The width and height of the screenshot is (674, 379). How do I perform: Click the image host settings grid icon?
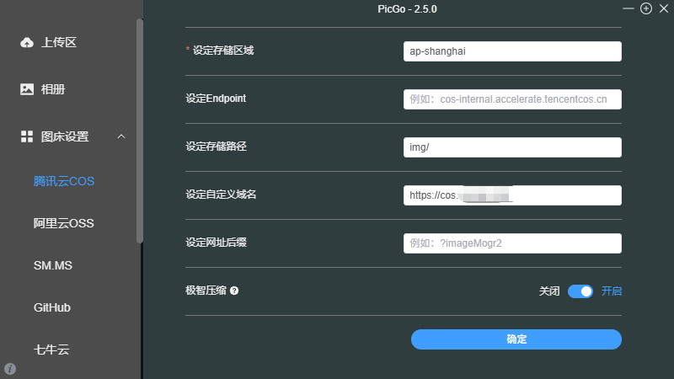(x=27, y=136)
